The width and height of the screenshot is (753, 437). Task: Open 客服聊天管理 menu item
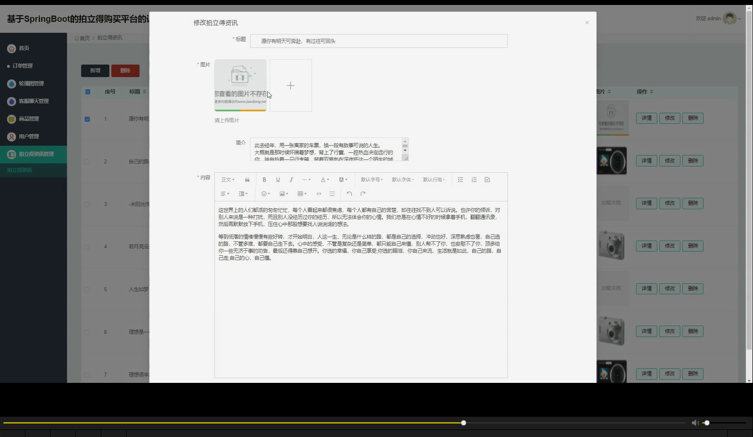coord(33,101)
